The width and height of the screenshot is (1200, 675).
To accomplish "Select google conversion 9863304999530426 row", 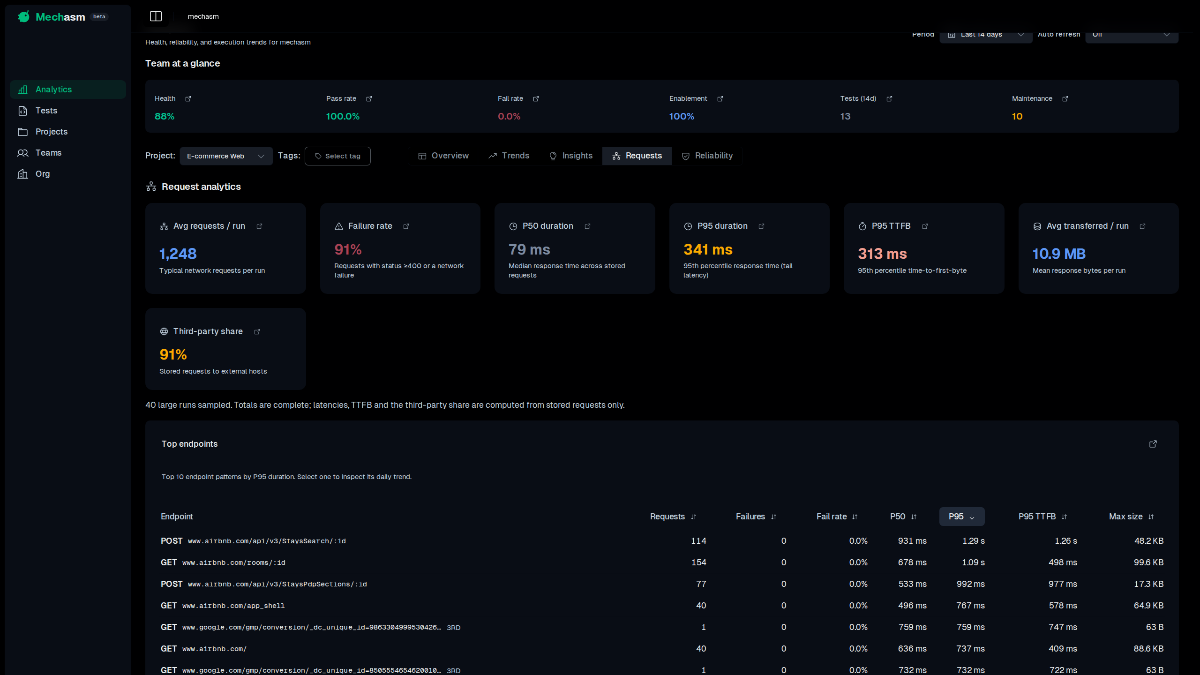I will [x=662, y=627].
